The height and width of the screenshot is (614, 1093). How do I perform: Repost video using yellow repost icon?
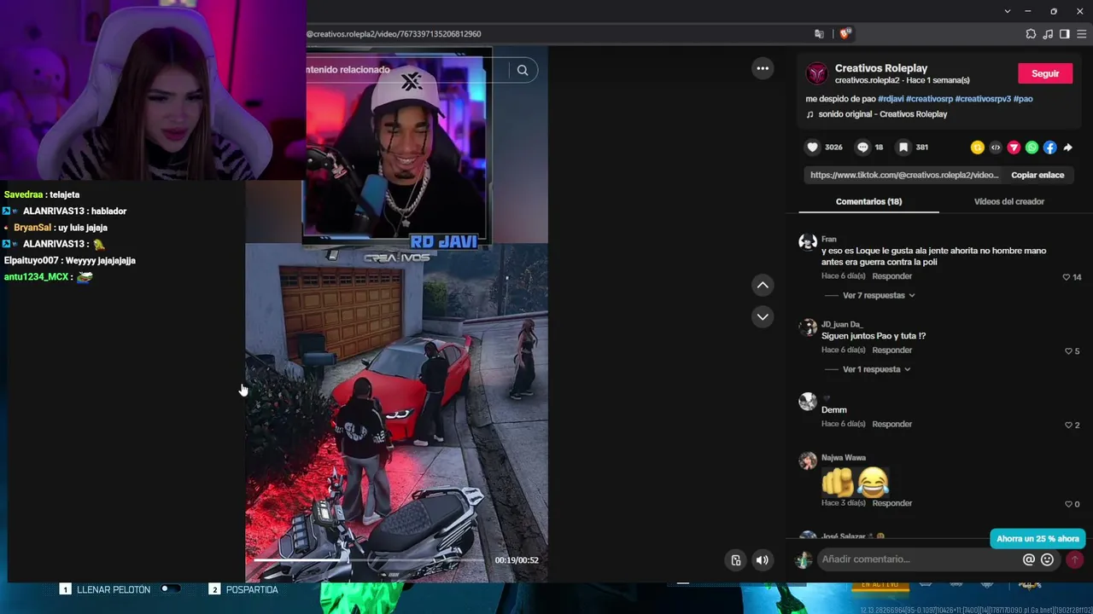[x=978, y=148]
